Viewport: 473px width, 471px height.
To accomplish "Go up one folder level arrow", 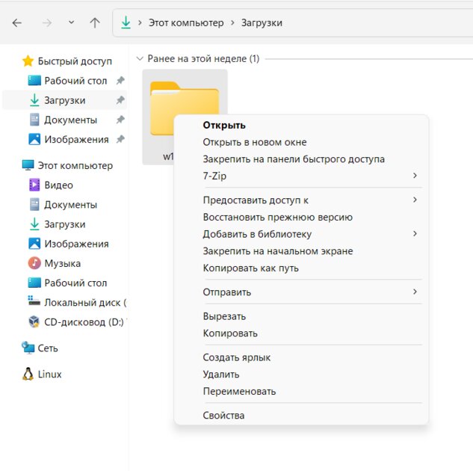I will 95,23.
